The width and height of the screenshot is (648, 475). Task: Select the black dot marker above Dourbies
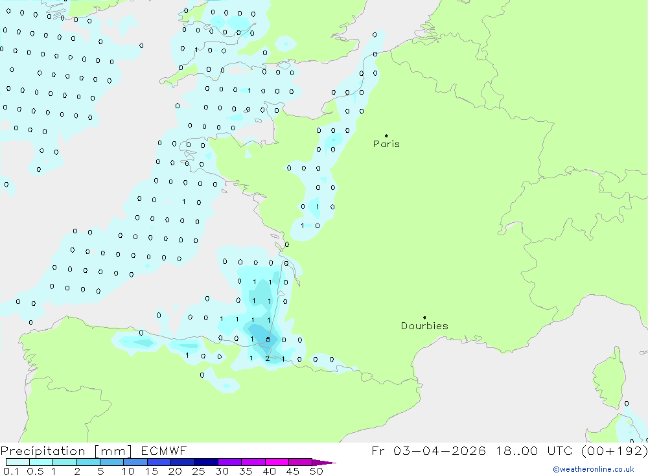coord(424,318)
